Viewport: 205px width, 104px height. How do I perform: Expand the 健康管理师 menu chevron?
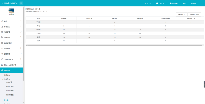21,43
